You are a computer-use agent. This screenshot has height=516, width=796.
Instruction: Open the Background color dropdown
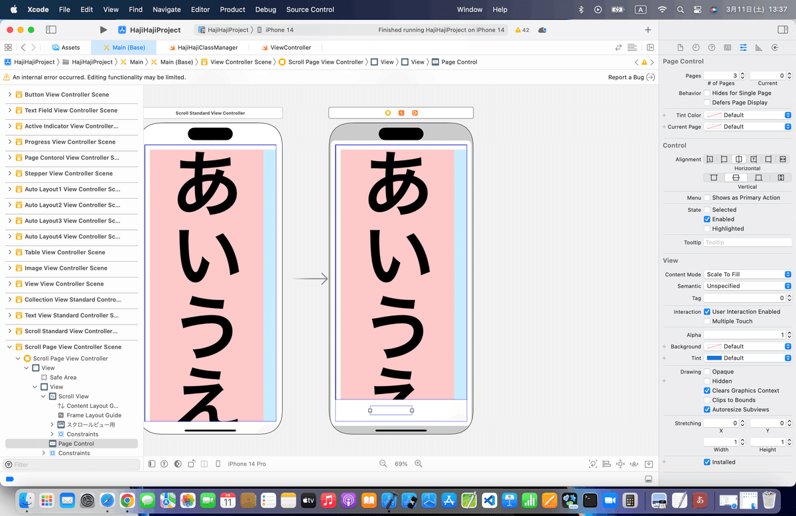pyautogui.click(x=748, y=346)
